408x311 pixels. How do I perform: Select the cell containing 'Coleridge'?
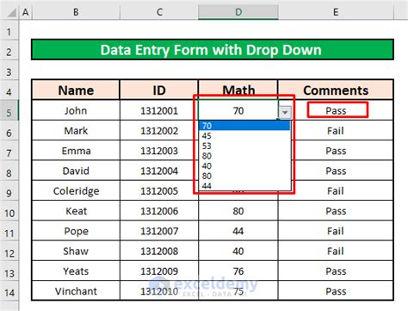coord(76,190)
